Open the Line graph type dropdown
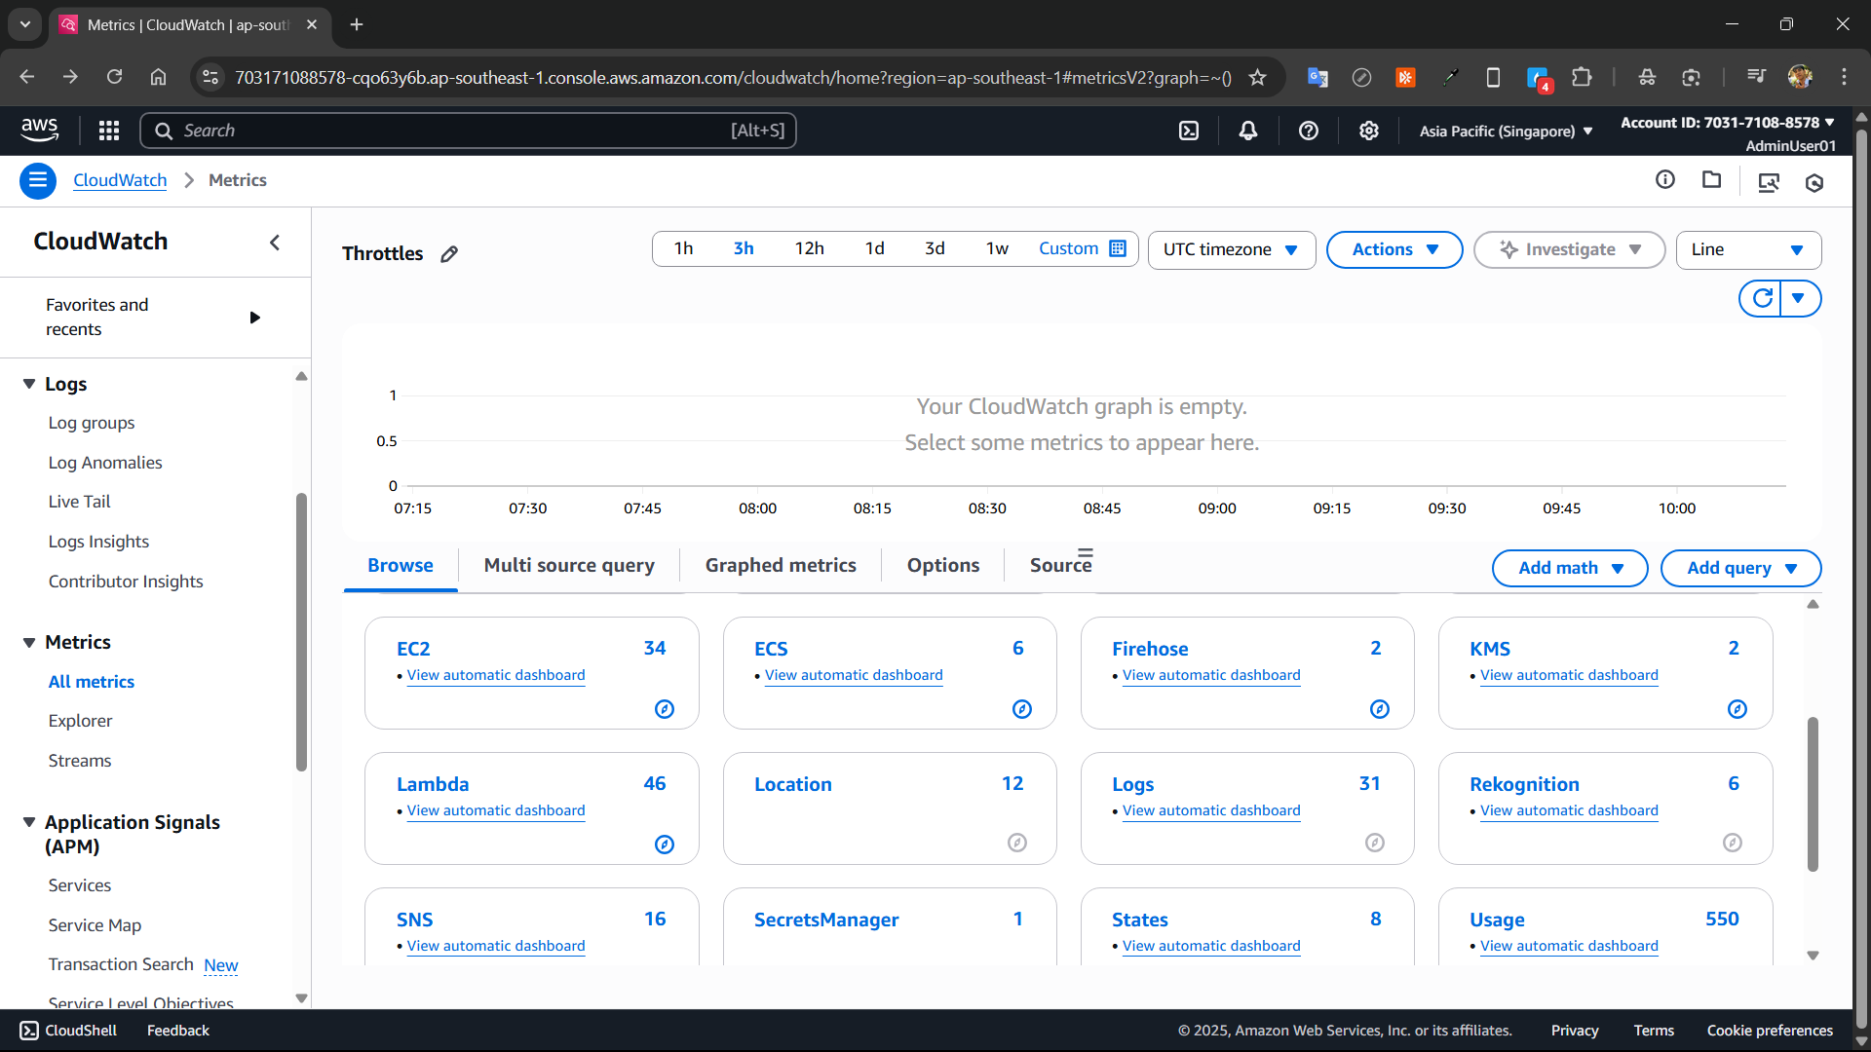The width and height of the screenshot is (1871, 1052). click(1748, 249)
